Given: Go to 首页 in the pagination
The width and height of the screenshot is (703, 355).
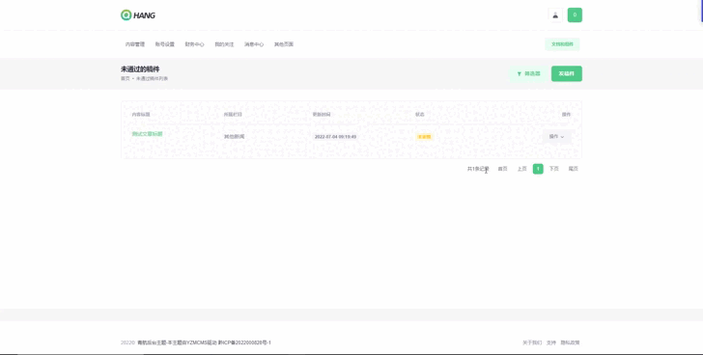Looking at the screenshot, I should 502,169.
